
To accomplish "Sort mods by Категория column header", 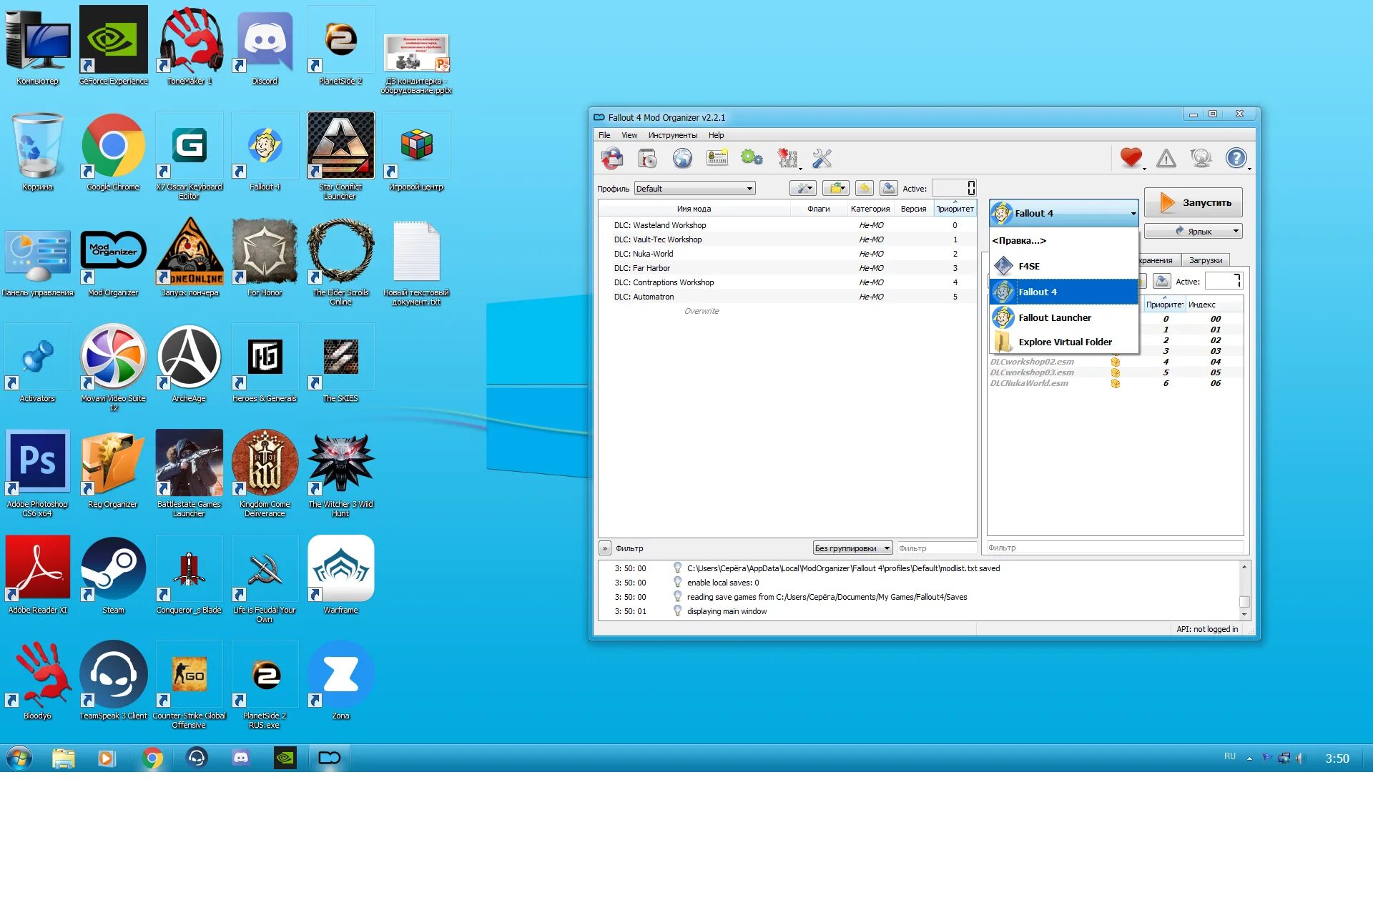I will point(870,209).
